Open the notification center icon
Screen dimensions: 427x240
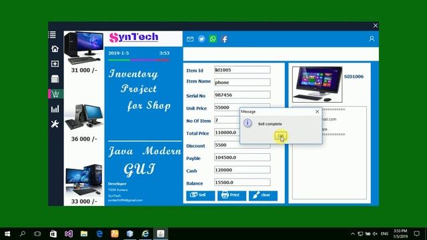pos(416,233)
